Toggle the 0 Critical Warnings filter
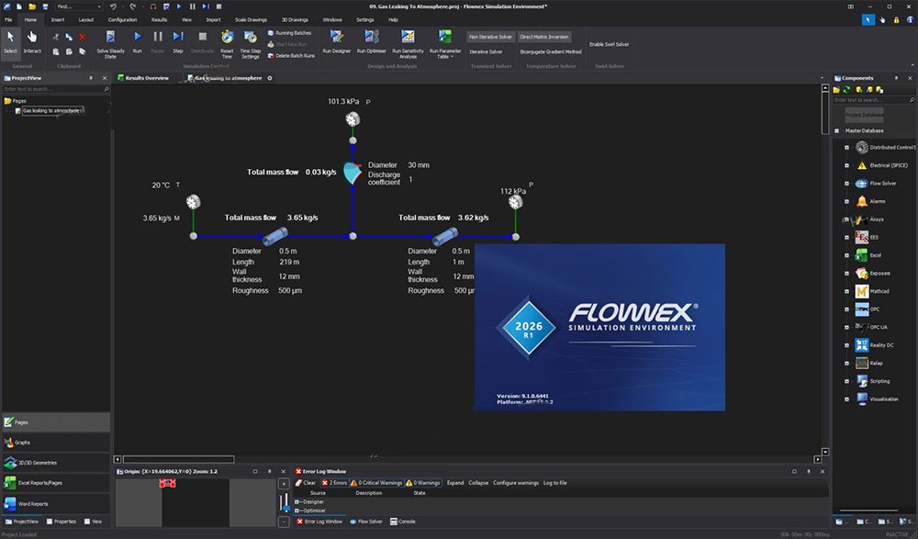This screenshot has width=918, height=539. click(376, 483)
